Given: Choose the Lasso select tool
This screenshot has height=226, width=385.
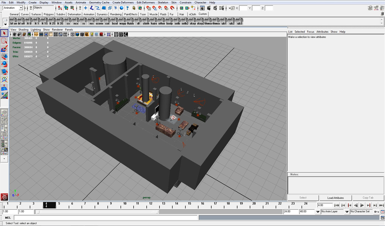Looking at the screenshot, I should (x=4, y=41).
